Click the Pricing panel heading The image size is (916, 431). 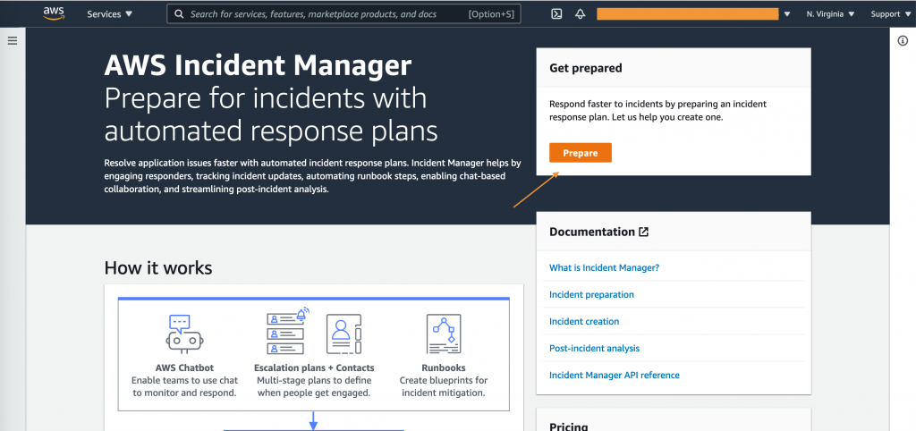568,427
